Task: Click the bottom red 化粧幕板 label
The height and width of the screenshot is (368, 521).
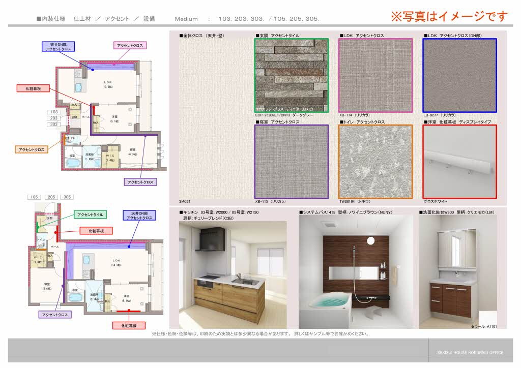Action: pyautogui.click(x=129, y=326)
